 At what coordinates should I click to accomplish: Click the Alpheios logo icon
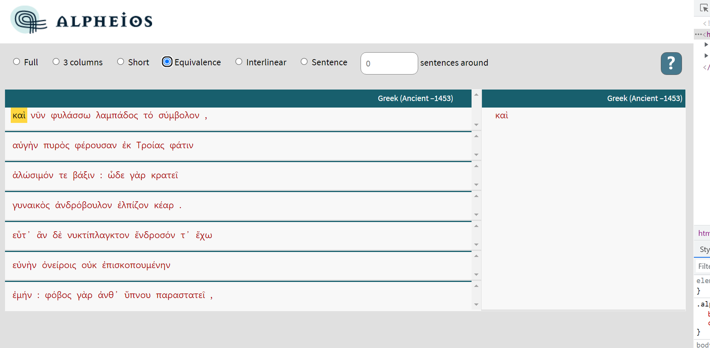[29, 20]
